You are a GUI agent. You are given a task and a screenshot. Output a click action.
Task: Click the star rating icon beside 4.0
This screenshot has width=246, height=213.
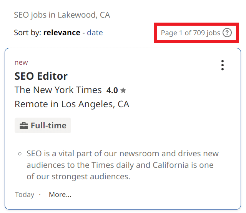pyautogui.click(x=123, y=90)
